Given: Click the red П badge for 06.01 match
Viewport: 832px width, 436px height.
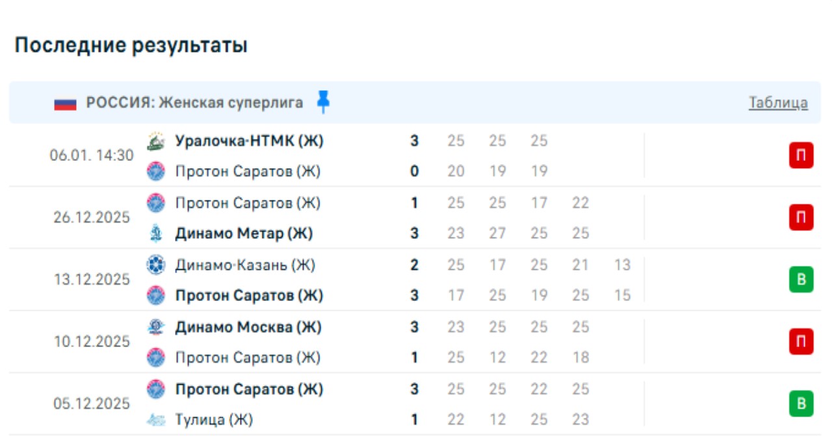Looking at the screenshot, I should coord(801,156).
